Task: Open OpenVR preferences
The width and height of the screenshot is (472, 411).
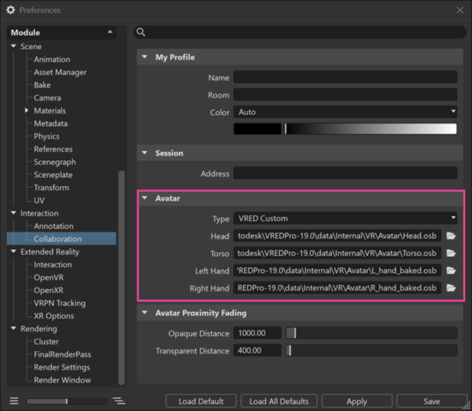Action: tap(49, 278)
